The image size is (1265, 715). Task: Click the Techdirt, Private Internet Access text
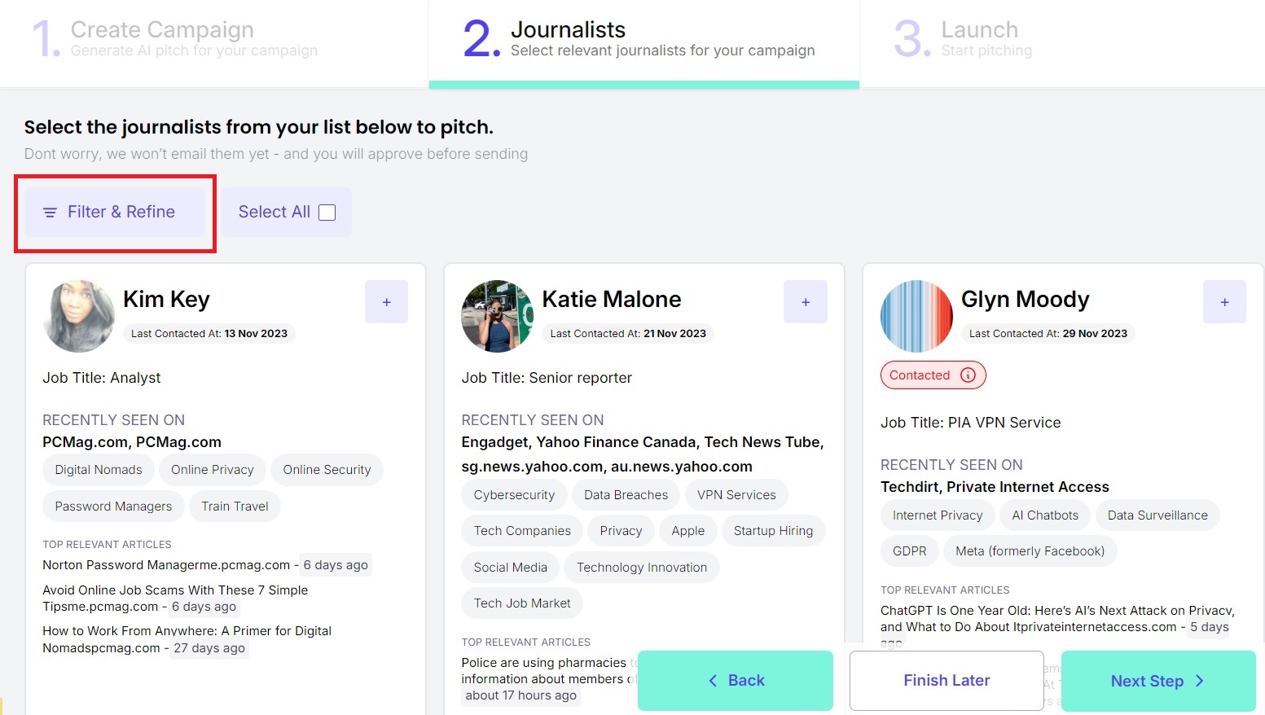click(x=995, y=487)
